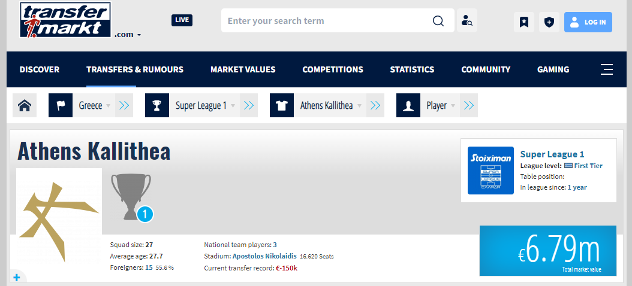The image size is (632, 286).
Task: Go to the home breadcrumb icon
Action: point(25,105)
